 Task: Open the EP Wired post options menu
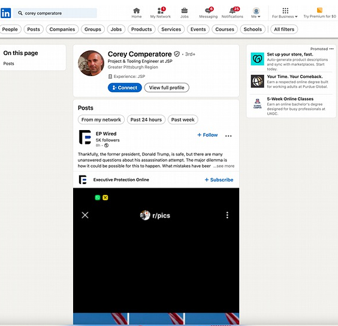click(x=228, y=136)
